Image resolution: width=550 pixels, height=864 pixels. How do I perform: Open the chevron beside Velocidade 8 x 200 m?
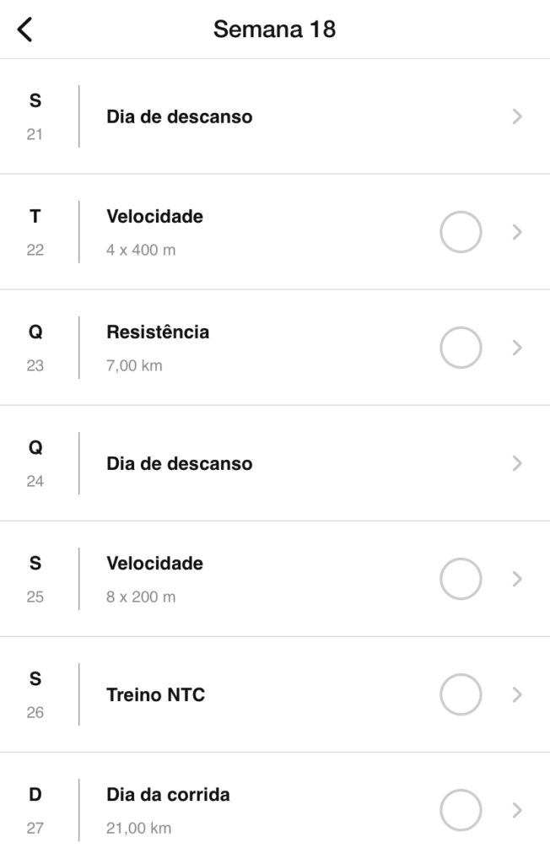pos(518,579)
